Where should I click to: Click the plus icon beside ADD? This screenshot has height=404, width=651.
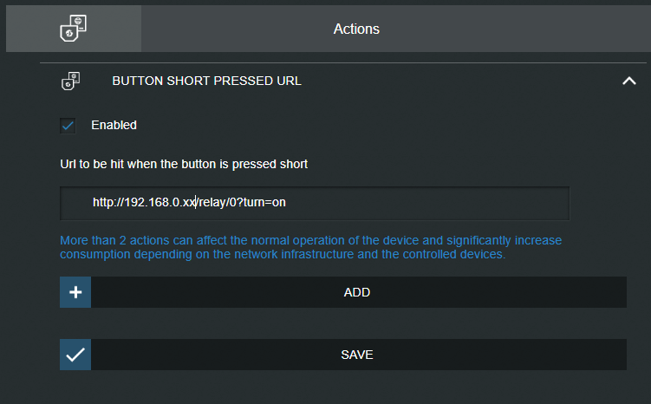[75, 292]
